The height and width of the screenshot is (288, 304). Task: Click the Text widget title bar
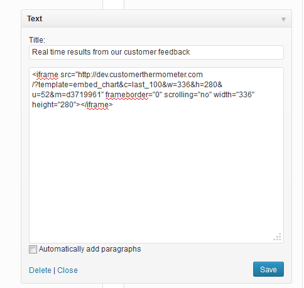[156, 19]
